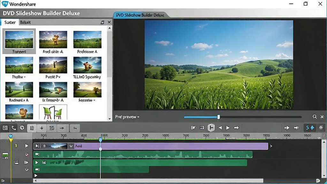This screenshot has width=327, height=184.
Task: Open the 'Fhellıs' dropdown label
Action: (x=19, y=77)
